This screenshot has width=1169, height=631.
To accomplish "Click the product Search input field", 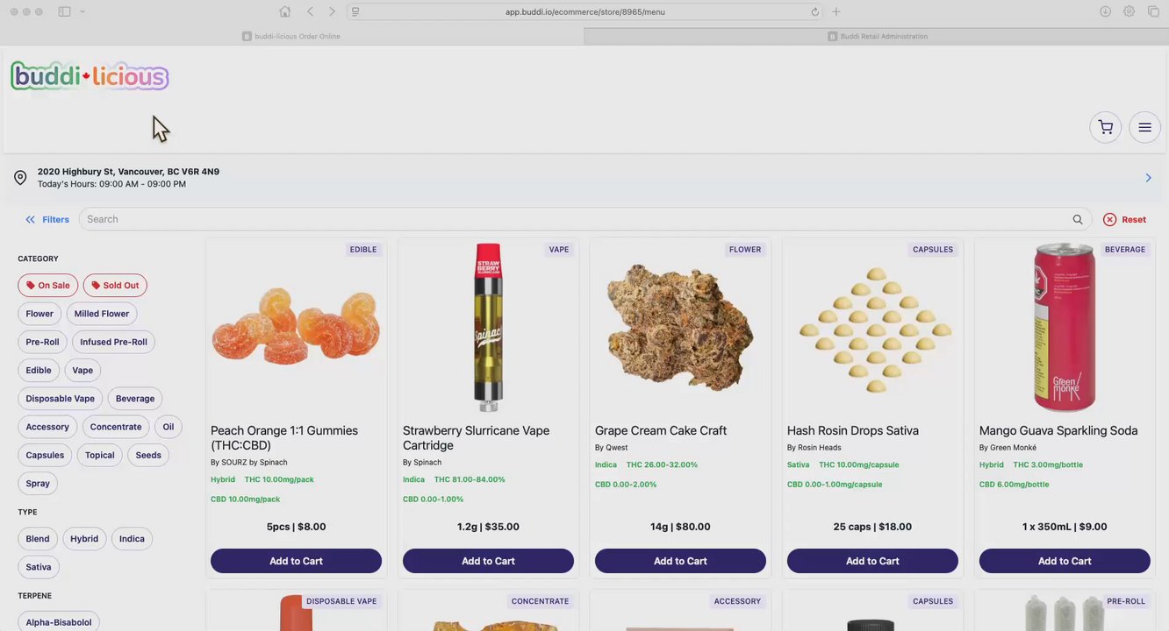I will tap(575, 219).
